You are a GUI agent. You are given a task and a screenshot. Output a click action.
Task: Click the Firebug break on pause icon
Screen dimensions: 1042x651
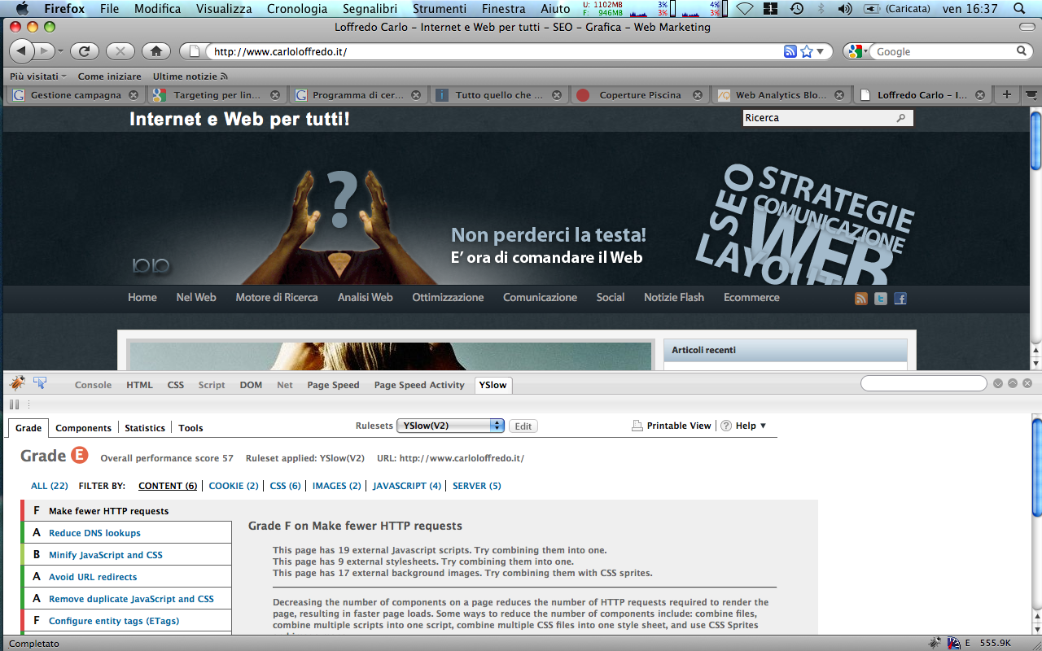[x=14, y=404]
